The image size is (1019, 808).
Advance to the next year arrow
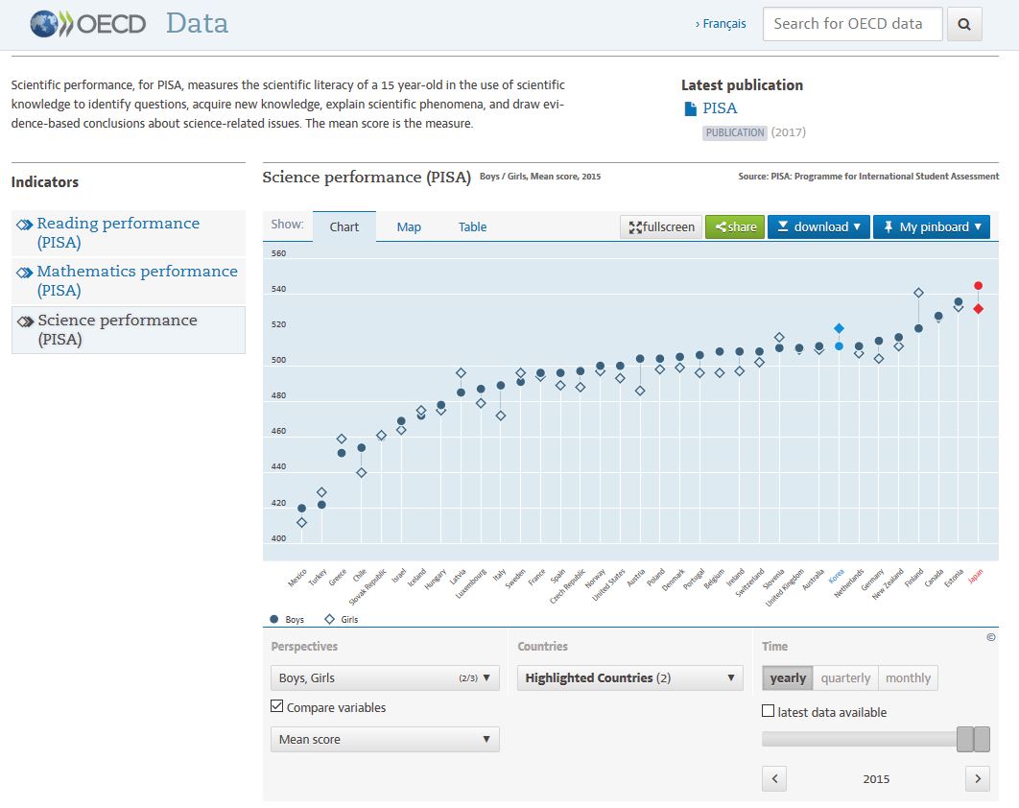coord(977,778)
